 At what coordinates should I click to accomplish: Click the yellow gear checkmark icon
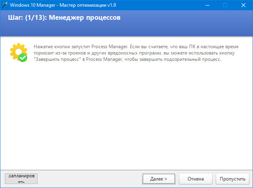click(x=19, y=53)
